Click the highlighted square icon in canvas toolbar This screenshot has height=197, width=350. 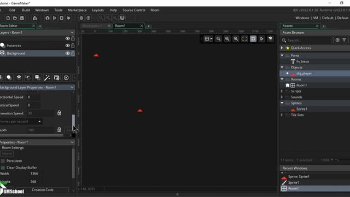tap(253, 39)
